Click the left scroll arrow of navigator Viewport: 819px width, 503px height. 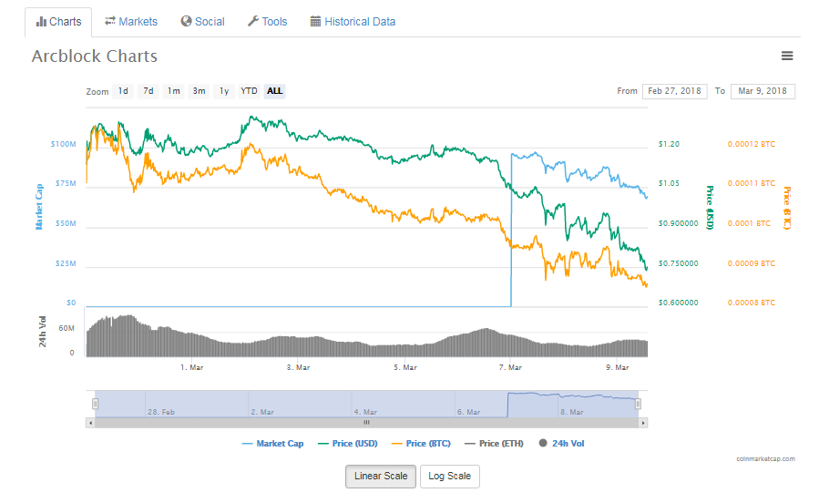(x=91, y=423)
